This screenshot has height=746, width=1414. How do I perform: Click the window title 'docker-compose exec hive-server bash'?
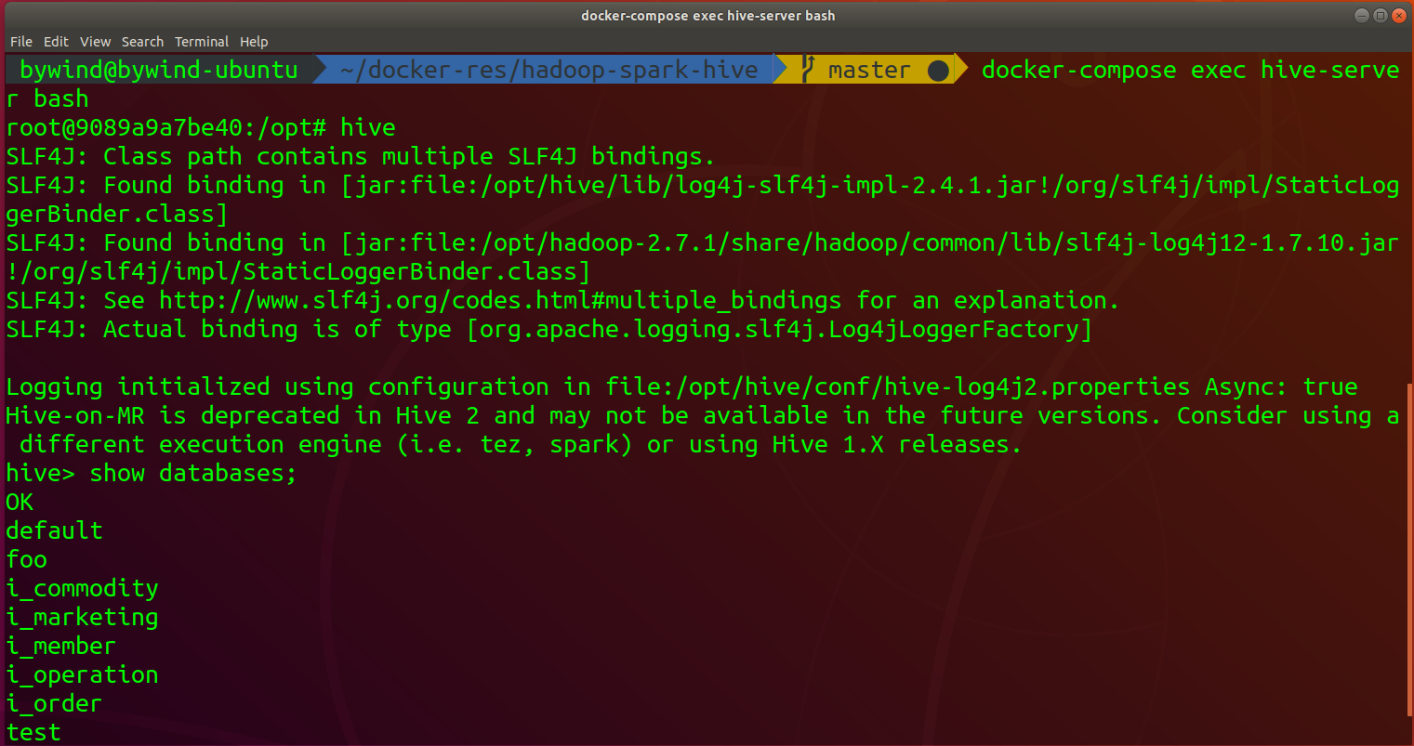tap(707, 15)
